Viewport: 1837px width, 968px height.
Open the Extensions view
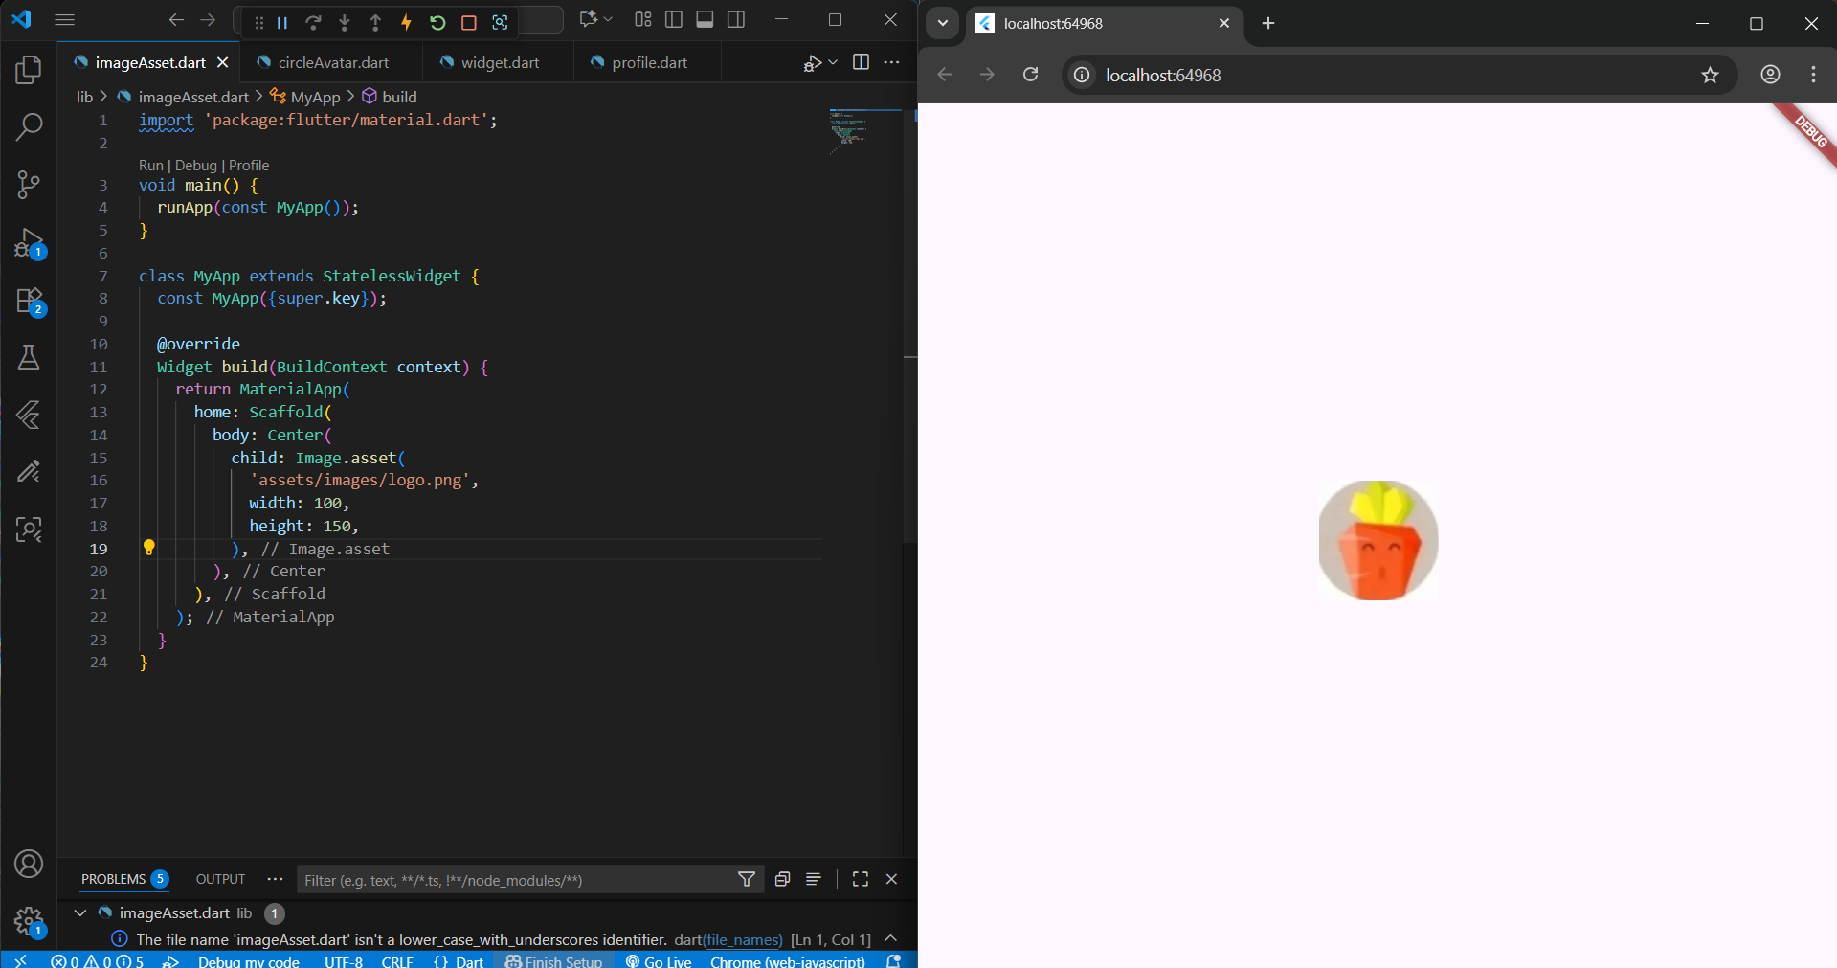29,301
